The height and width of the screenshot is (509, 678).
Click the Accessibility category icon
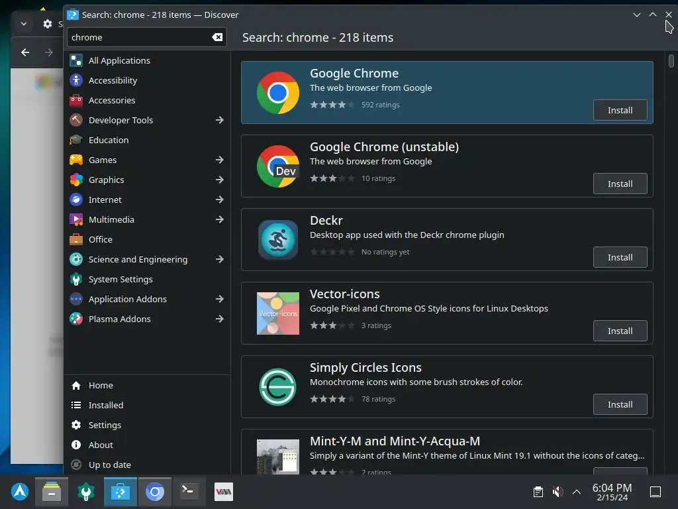(76, 80)
